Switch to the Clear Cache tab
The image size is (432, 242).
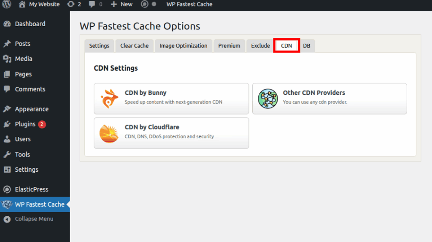click(x=135, y=45)
